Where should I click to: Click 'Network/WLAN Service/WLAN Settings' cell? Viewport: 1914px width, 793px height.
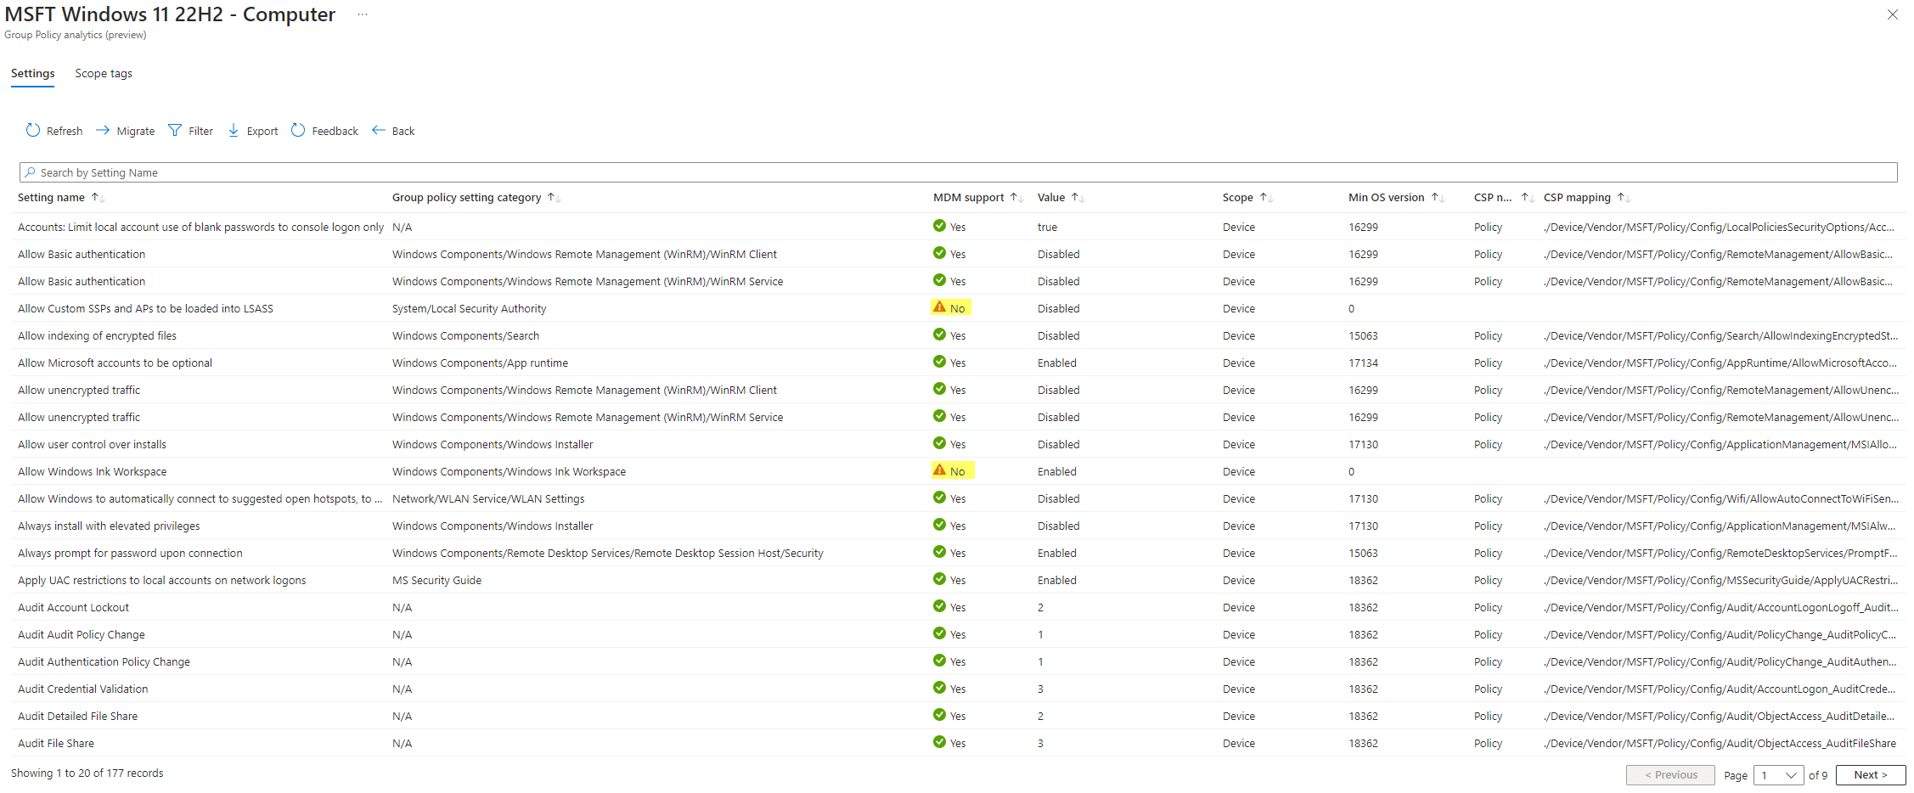(488, 499)
